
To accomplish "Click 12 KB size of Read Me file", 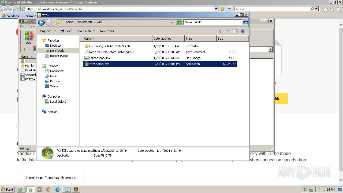I will pyautogui.click(x=232, y=52).
